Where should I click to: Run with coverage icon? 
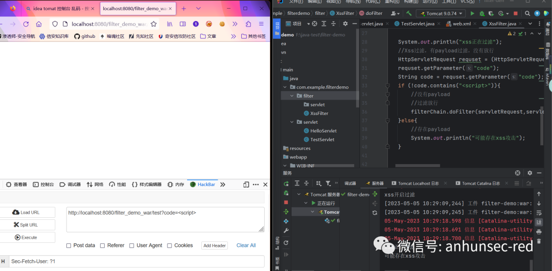491,13
